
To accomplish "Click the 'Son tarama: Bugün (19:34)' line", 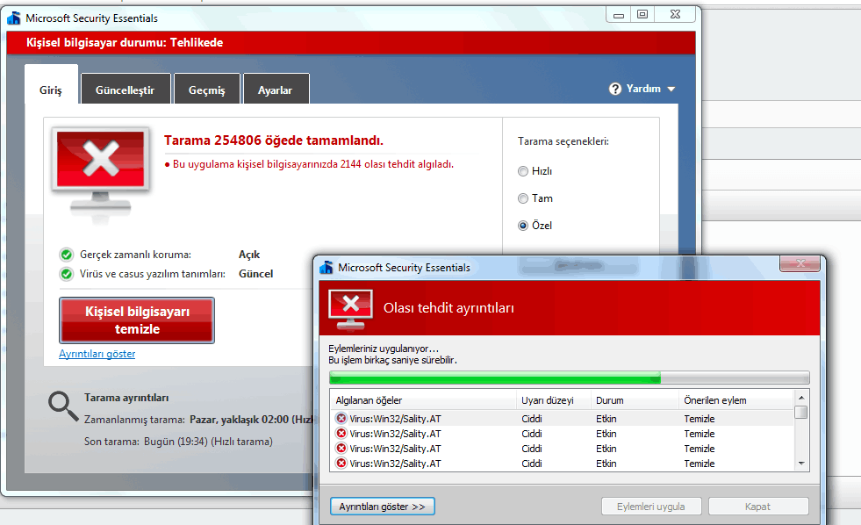I will coord(178,442).
